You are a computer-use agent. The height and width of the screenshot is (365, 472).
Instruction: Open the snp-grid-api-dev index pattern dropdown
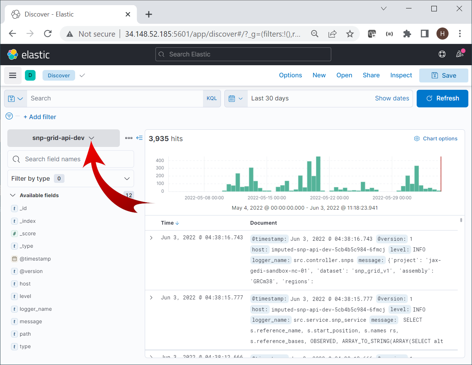(x=63, y=138)
